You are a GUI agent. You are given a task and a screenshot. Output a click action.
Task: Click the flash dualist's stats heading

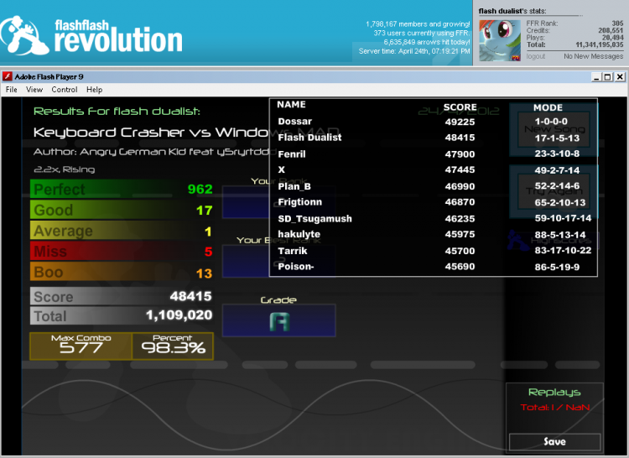pos(512,11)
